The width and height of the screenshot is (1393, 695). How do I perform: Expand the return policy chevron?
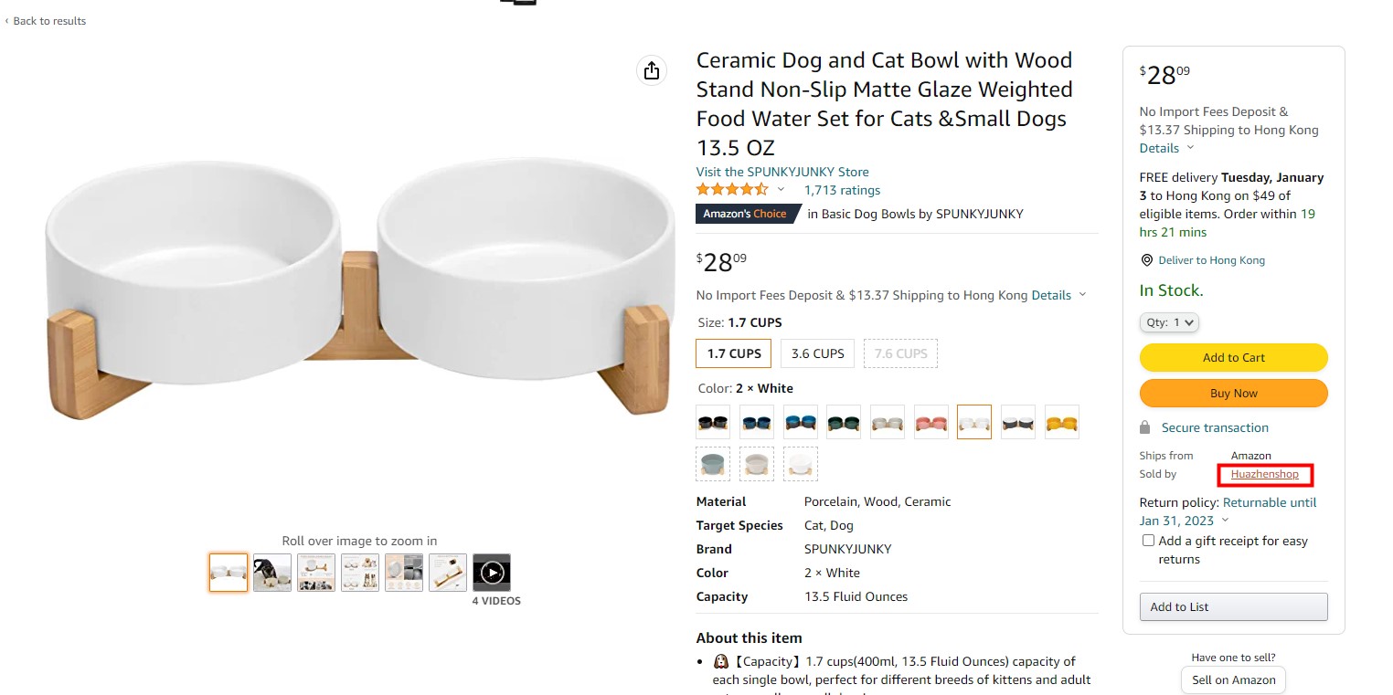pyautogui.click(x=1225, y=521)
